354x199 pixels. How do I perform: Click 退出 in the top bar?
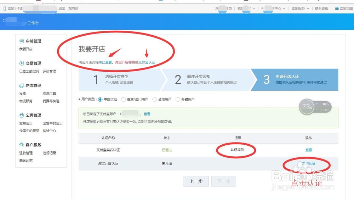pyautogui.click(x=62, y=8)
